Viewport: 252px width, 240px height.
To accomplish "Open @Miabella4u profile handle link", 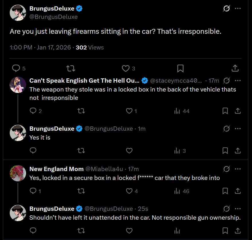I will 105,169.
